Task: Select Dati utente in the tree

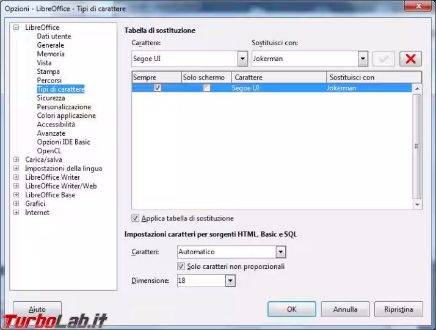Action: point(54,36)
